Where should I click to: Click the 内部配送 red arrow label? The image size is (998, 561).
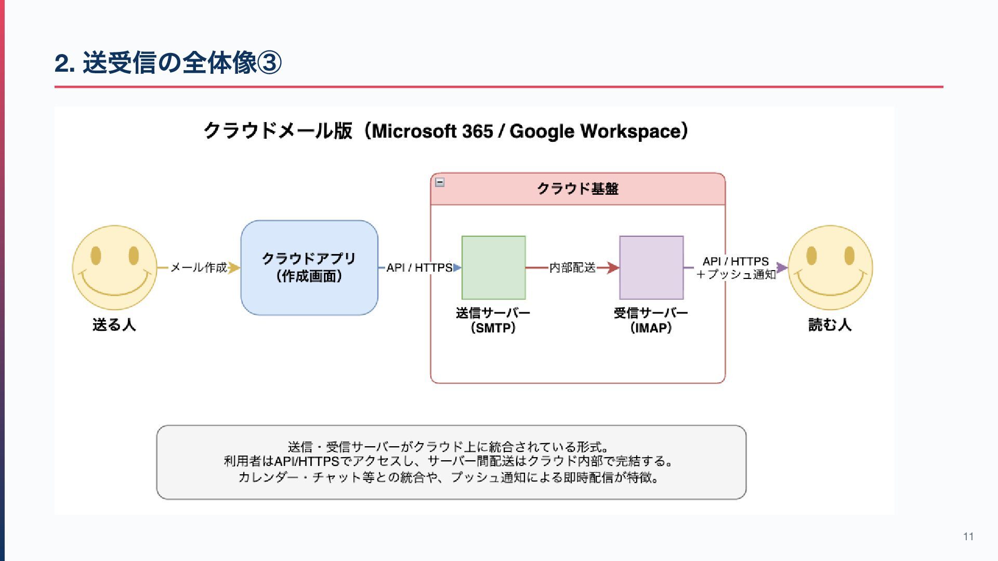572,268
